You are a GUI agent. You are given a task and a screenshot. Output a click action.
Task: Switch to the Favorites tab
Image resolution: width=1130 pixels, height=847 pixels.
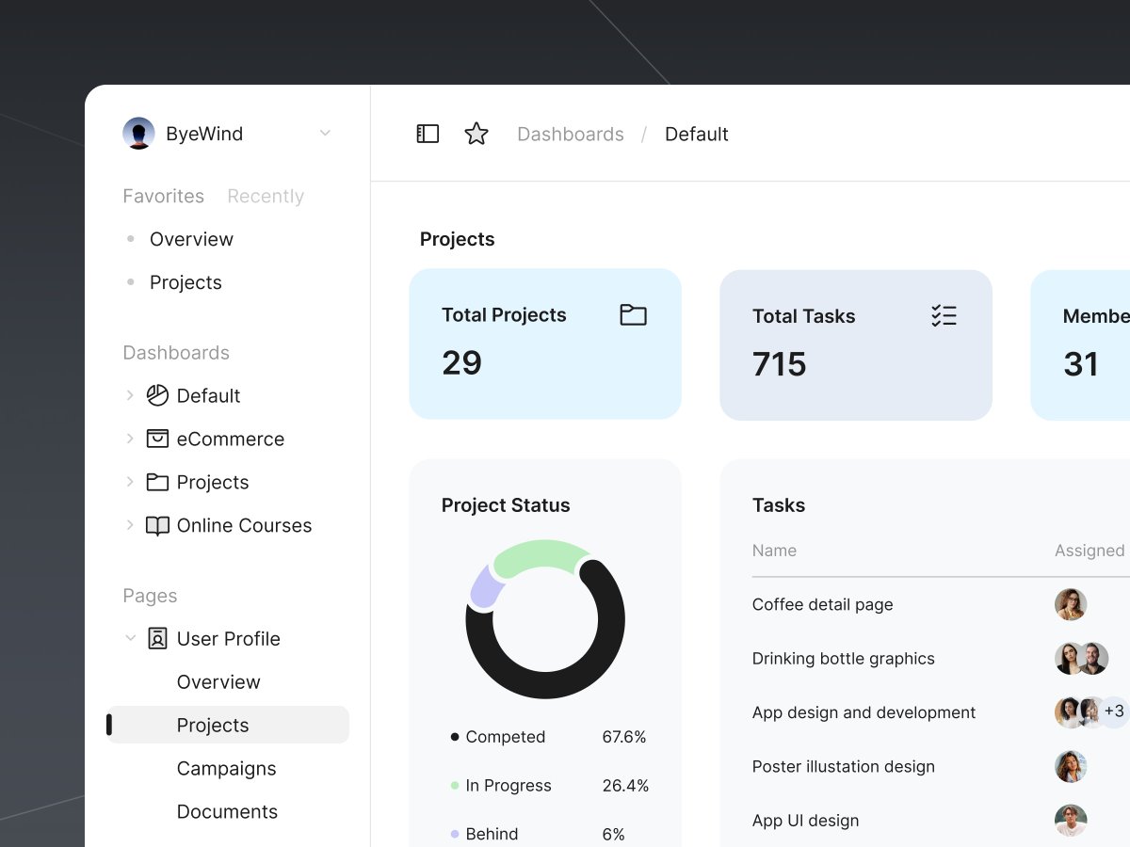point(164,196)
